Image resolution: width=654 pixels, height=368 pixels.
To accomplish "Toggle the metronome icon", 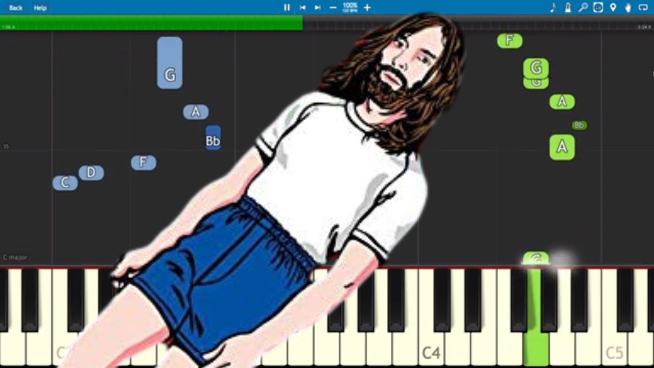I will pyautogui.click(x=568, y=8).
